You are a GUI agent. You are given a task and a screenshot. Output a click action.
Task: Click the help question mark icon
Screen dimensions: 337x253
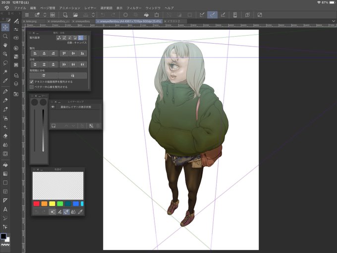(x=247, y=15)
